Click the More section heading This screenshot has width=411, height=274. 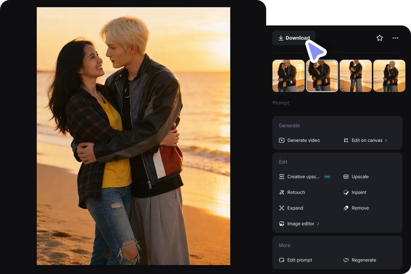point(284,246)
